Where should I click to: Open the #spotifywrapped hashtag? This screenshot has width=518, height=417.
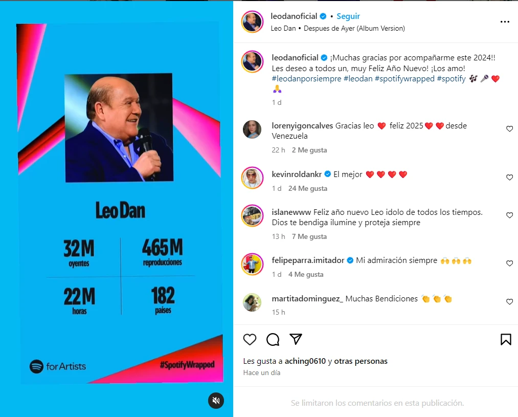click(404, 79)
